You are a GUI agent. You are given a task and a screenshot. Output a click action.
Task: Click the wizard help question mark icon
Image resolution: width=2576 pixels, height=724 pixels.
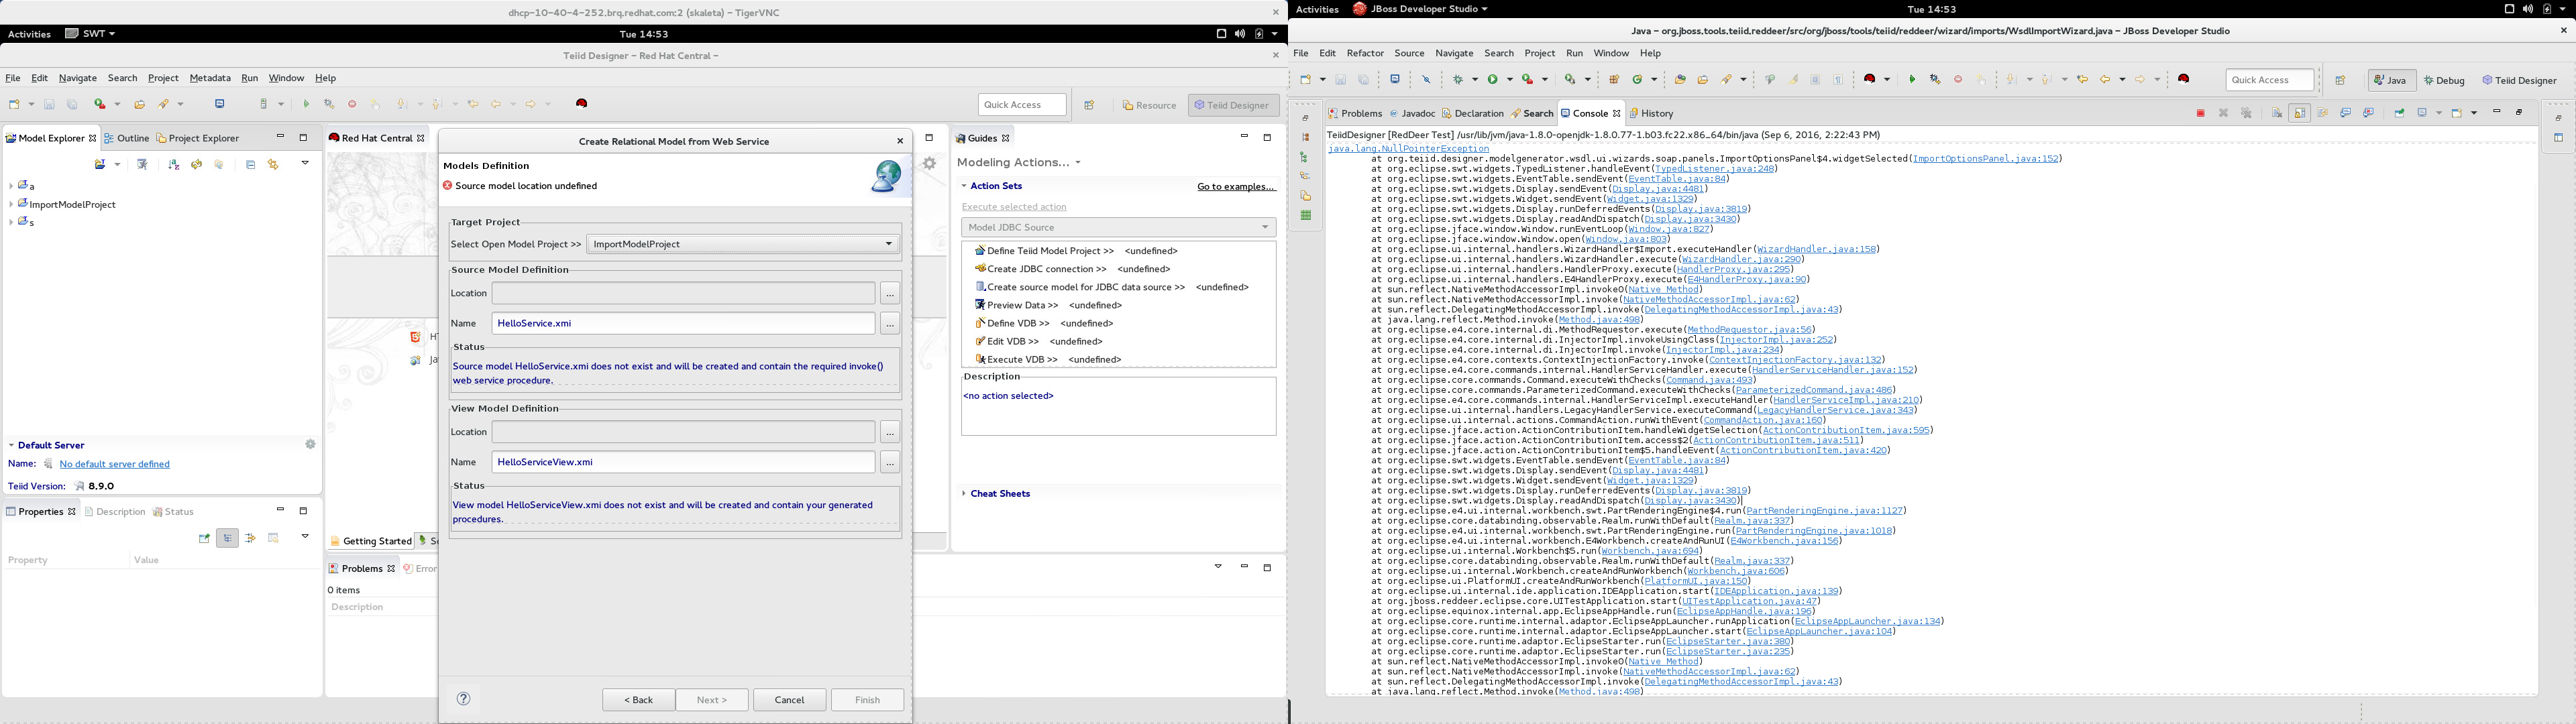464,699
